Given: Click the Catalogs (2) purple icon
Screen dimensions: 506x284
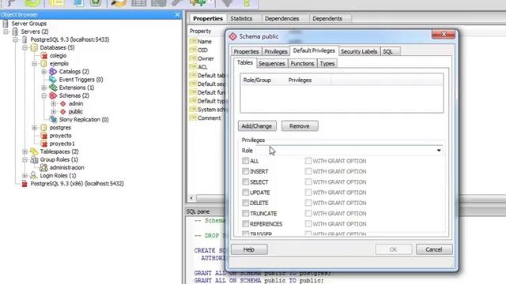Looking at the screenshot, I should click(53, 72).
